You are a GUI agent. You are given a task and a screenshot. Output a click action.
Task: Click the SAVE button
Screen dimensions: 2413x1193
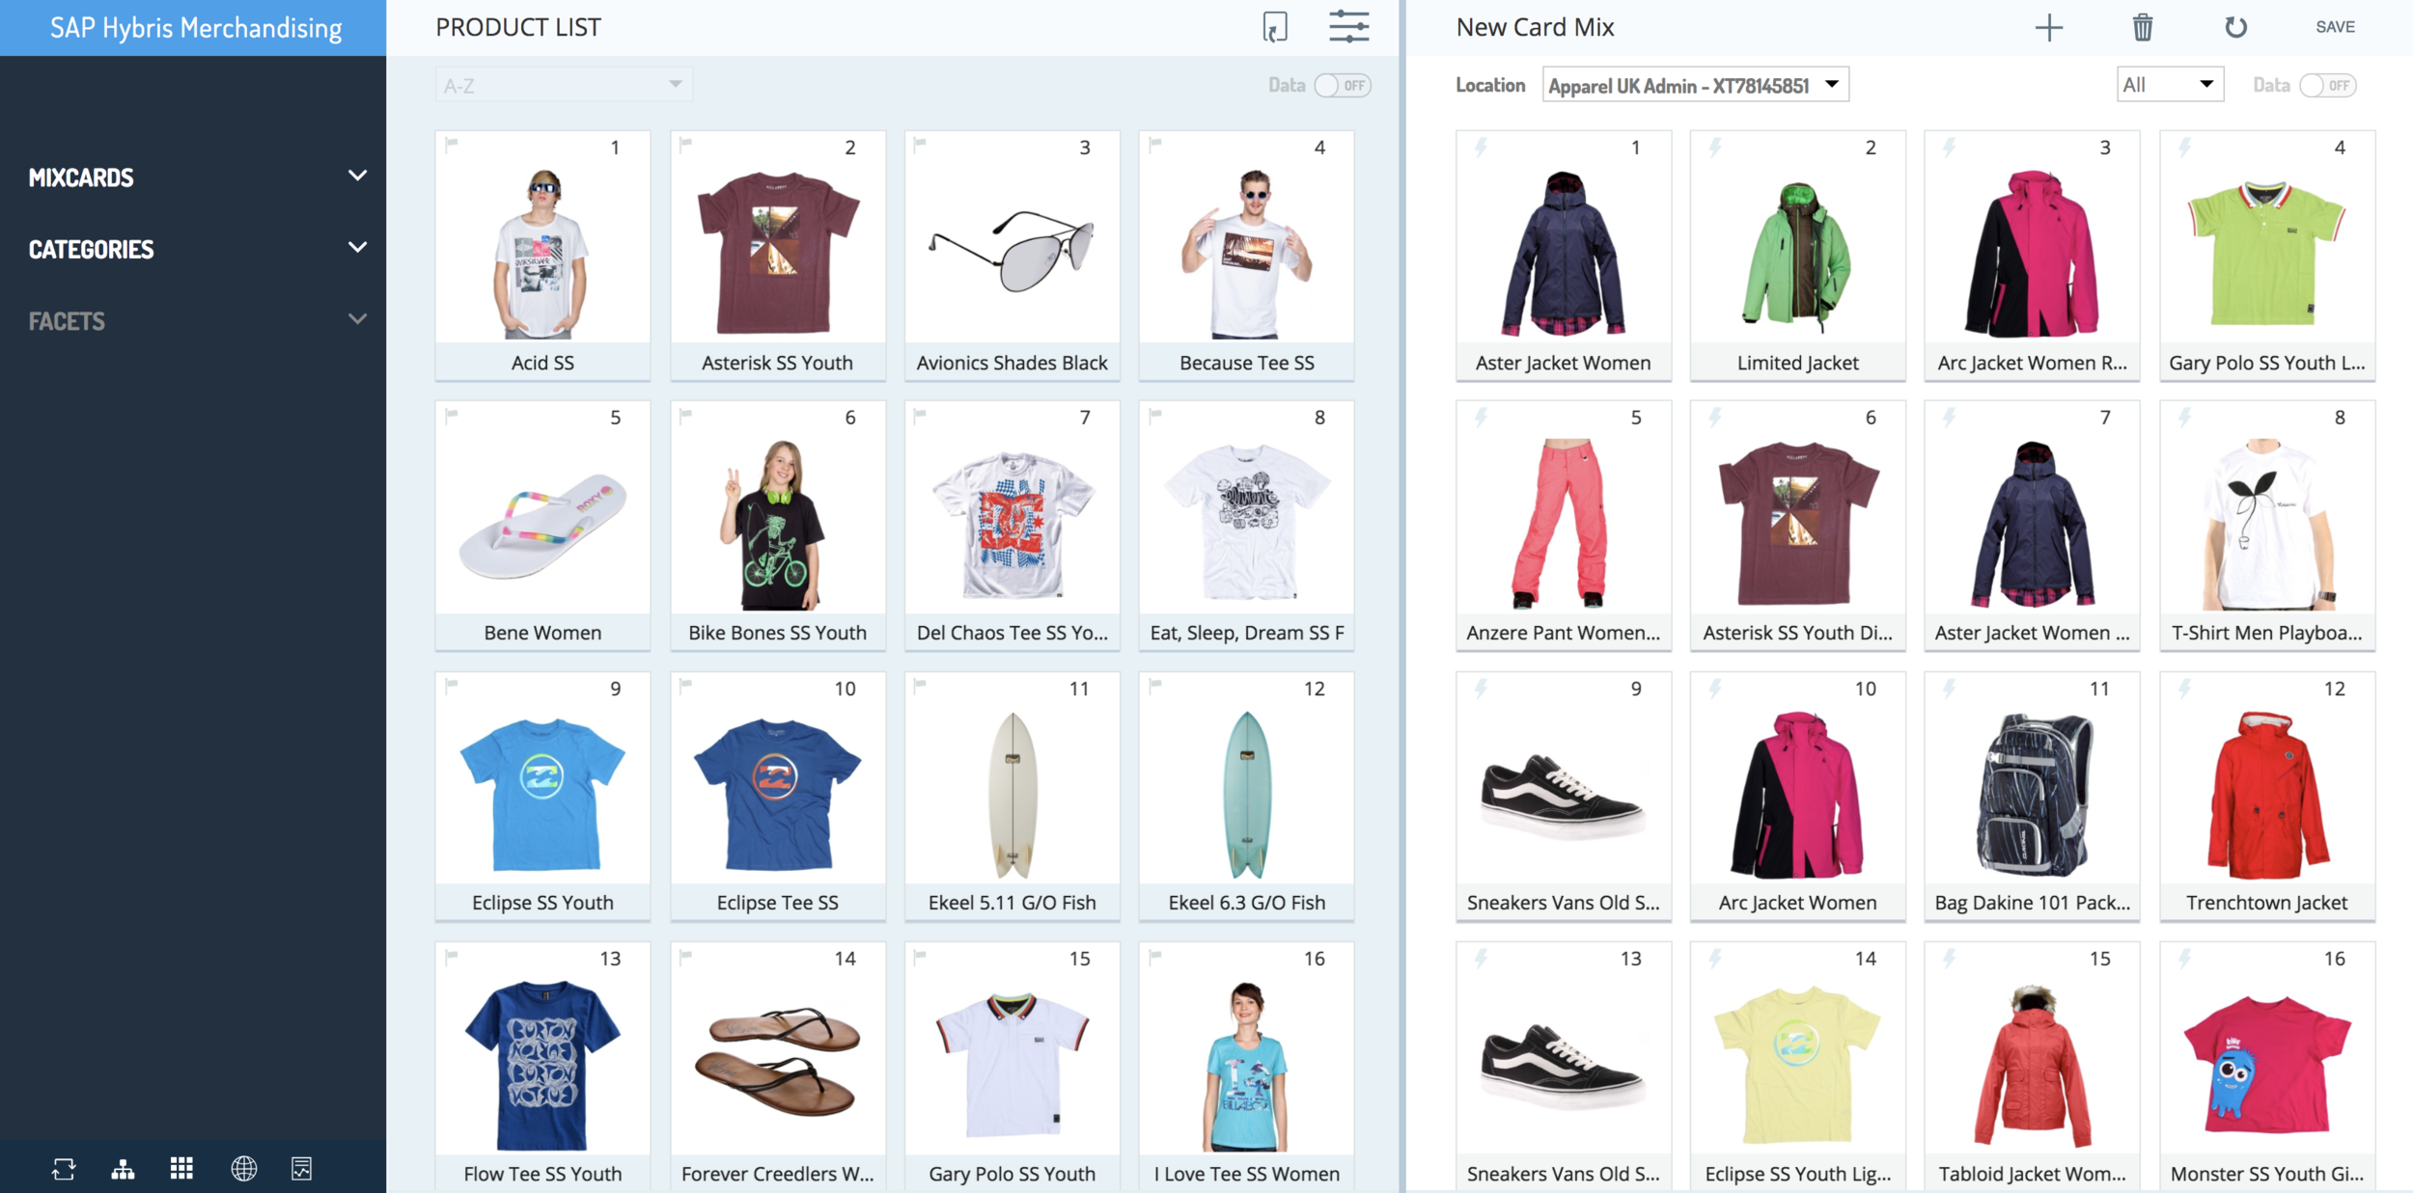(x=2335, y=27)
